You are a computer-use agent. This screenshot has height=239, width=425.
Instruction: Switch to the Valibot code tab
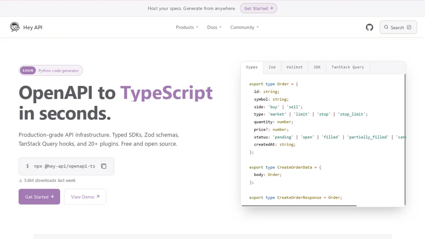point(294,68)
